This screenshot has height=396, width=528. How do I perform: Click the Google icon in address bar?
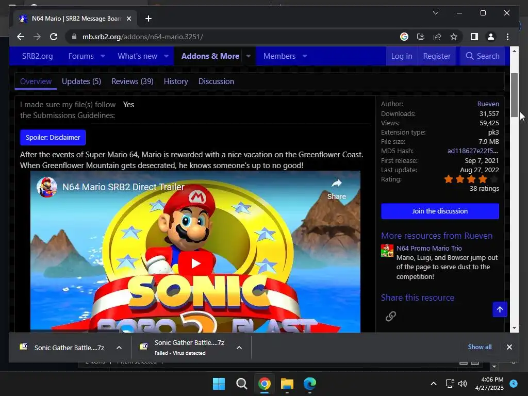pos(404,37)
